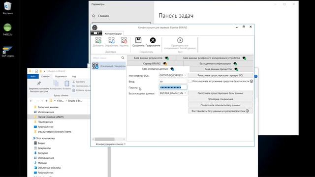Screen dimensions: 315x177
Task: Click the Пароль password field
Action: [173, 87]
